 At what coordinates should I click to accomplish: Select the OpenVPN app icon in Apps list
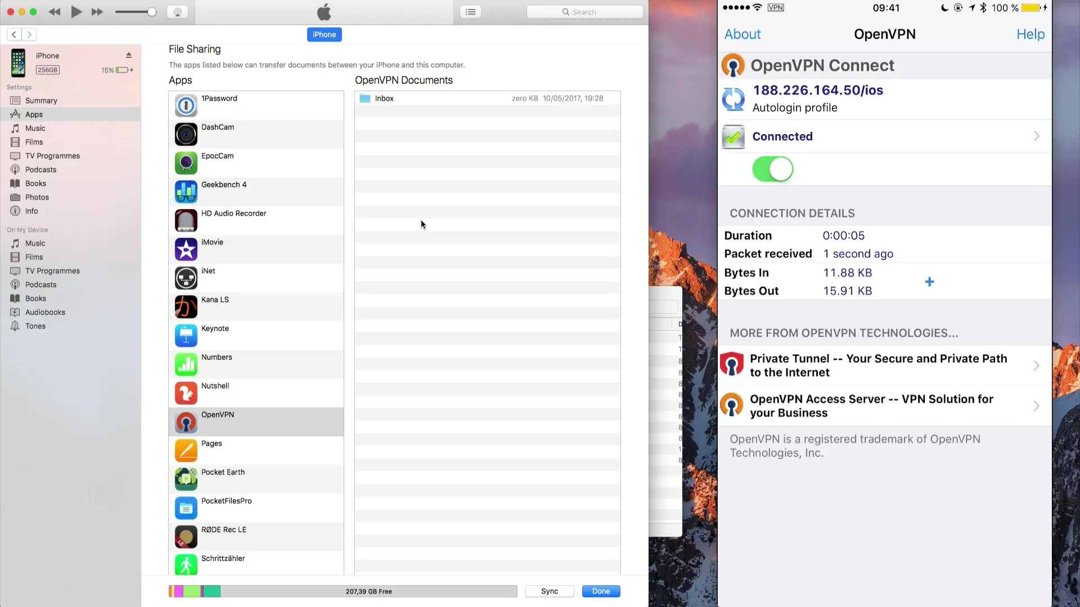click(186, 422)
